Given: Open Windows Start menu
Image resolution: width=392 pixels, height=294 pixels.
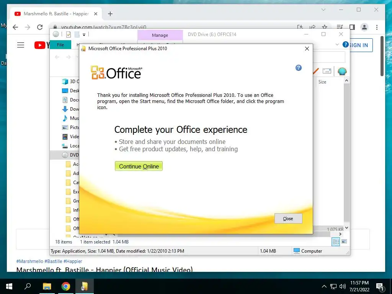Looking at the screenshot, I should coord(9,286).
